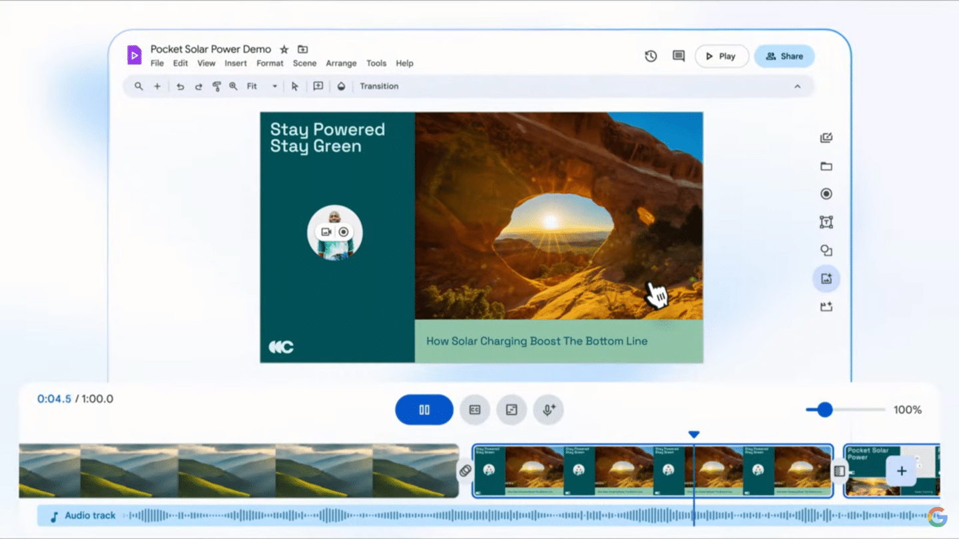Click the add scene icon at sidebar bottom
The width and height of the screenshot is (959, 539).
coord(826,307)
